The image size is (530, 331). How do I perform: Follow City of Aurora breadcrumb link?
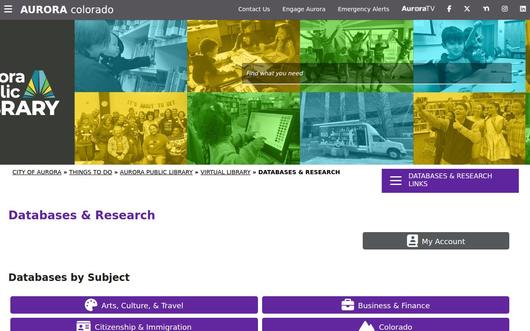pos(37,172)
